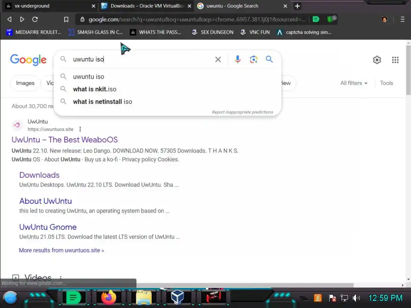Viewport: 411px width, 308px height.
Task: Click the orange Java icon in the tray
Action: click(318, 298)
